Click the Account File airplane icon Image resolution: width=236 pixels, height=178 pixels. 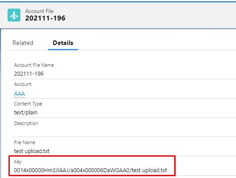click(x=14, y=15)
